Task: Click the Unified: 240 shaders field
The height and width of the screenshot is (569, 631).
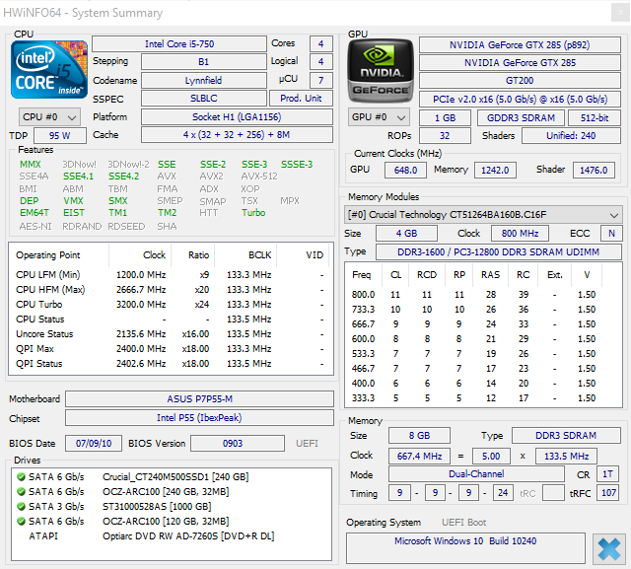Action: 571,136
